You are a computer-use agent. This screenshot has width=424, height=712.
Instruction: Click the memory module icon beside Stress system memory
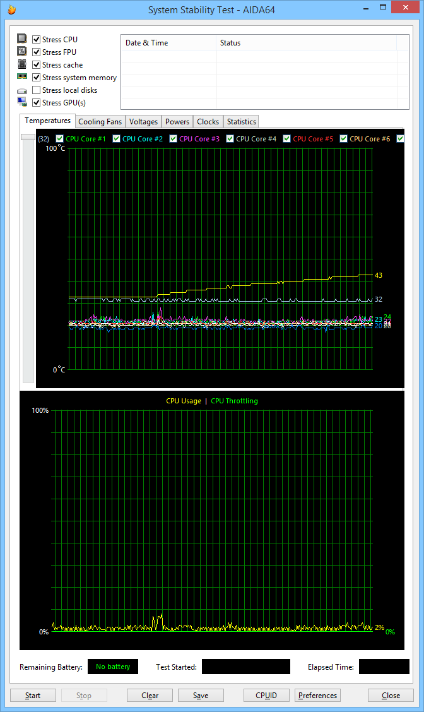point(22,76)
